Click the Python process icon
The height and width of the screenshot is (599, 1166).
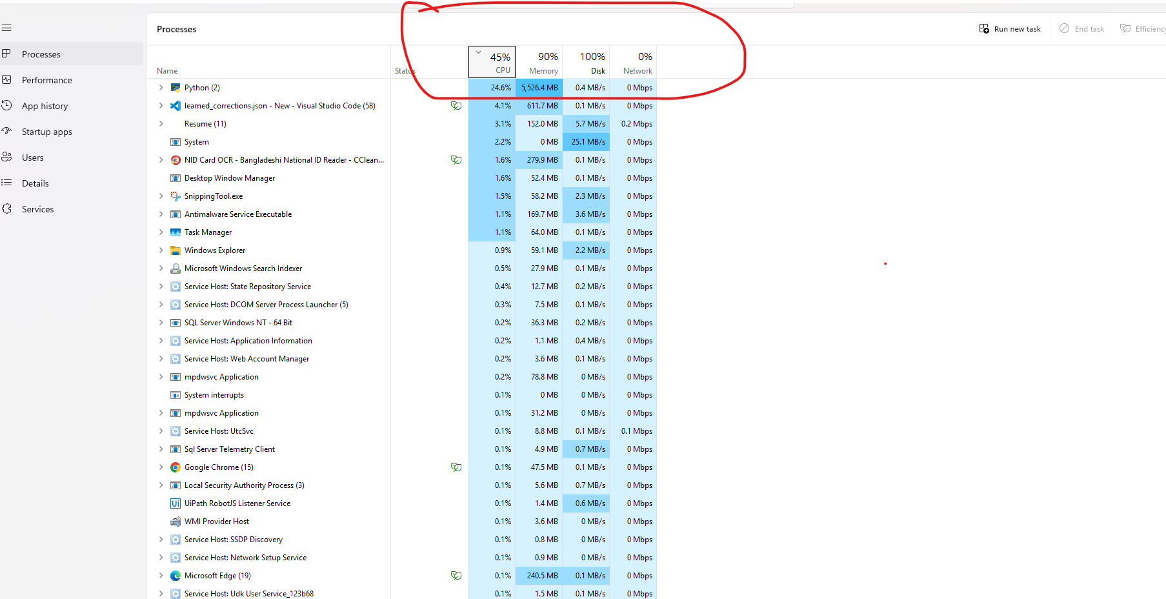point(175,88)
